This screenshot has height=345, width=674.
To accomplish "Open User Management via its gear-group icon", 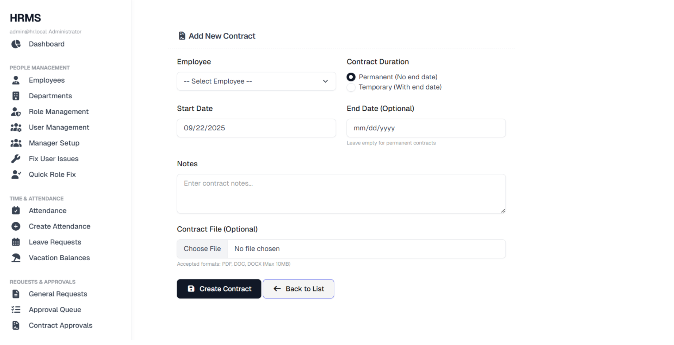I will click(x=15, y=127).
